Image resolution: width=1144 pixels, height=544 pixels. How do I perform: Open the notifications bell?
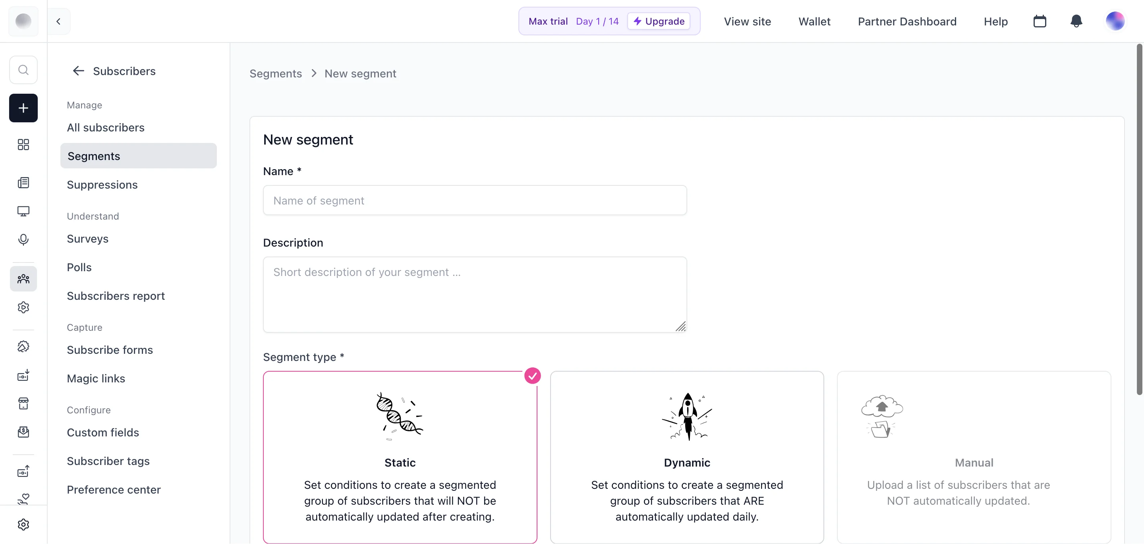point(1076,21)
